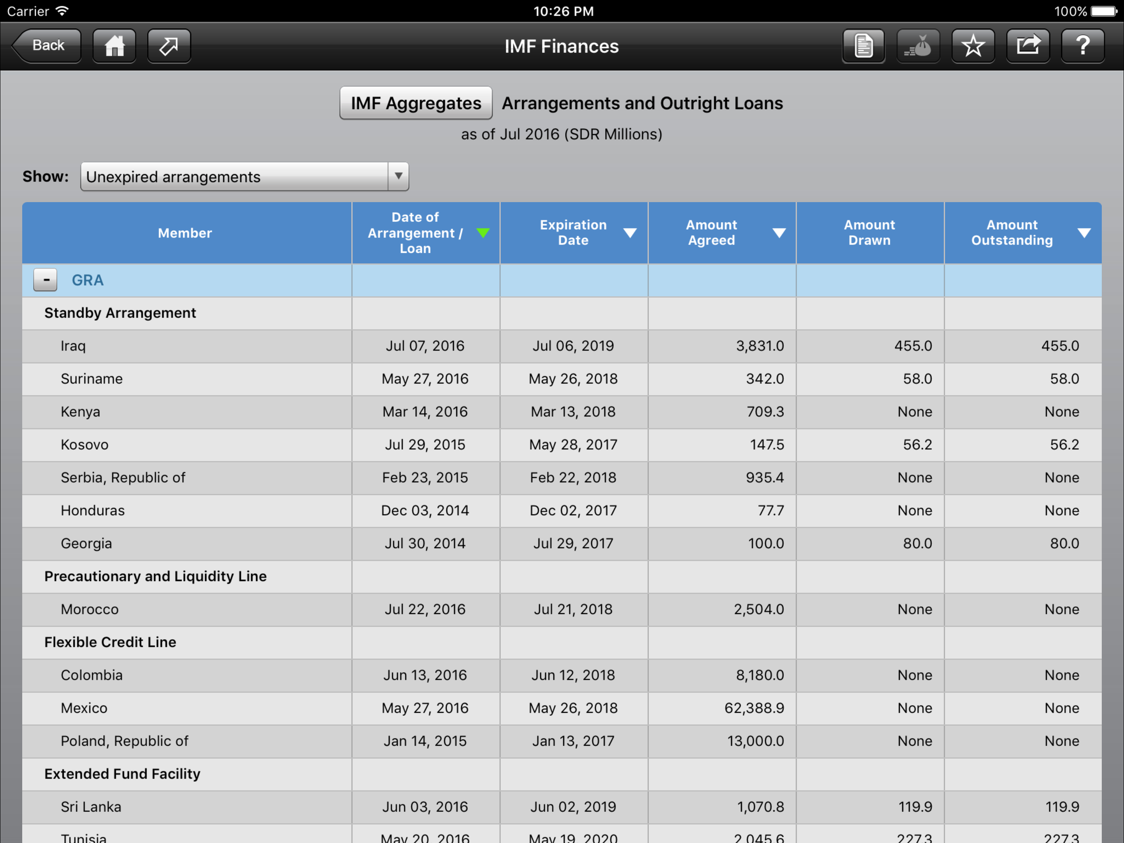Click the IMF Aggregates button
Screen dimensions: 1124x843
click(x=416, y=103)
